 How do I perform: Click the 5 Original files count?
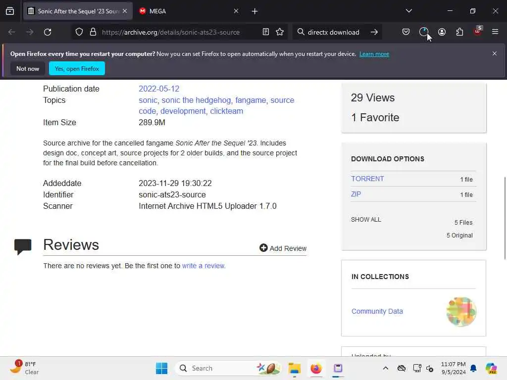(x=459, y=235)
